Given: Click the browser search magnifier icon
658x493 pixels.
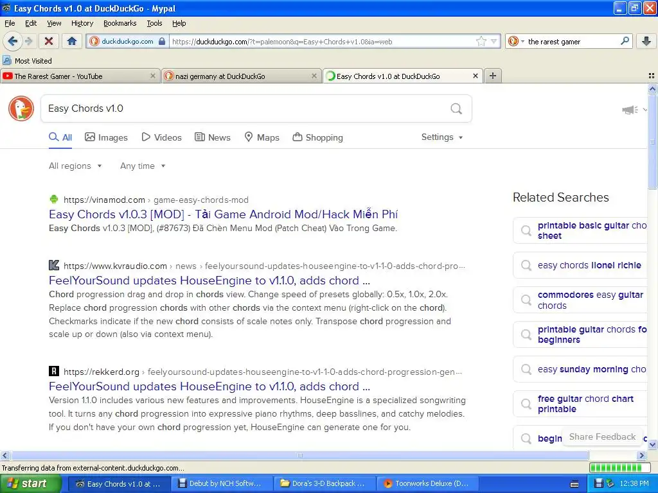Looking at the screenshot, I should tap(625, 41).
